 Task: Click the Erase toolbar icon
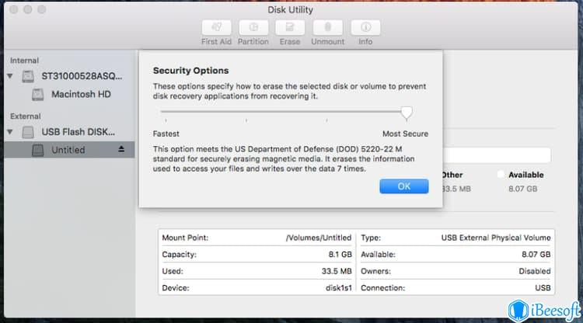[x=290, y=27]
